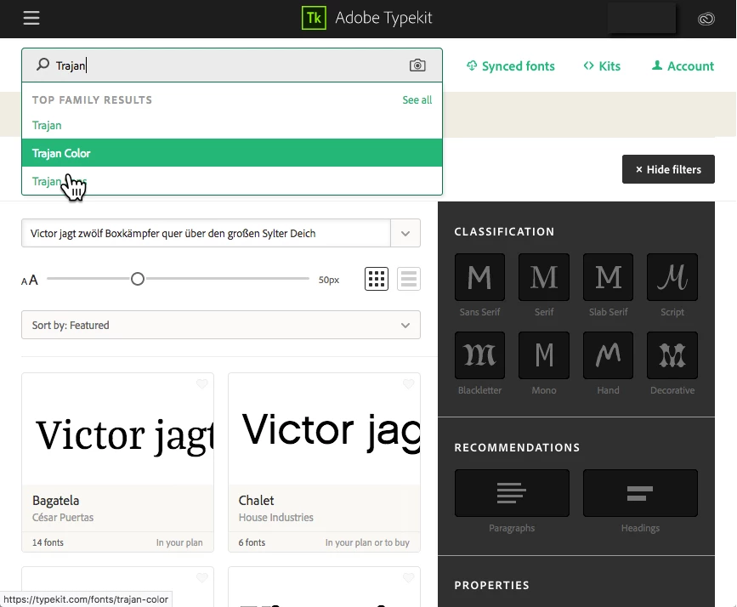The width and height of the screenshot is (737, 607).
Task: Favorite the Chalet font card
Action: pyautogui.click(x=408, y=384)
